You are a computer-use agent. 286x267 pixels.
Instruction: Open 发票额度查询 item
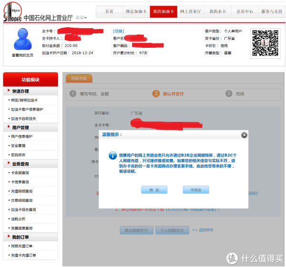tap(22, 228)
